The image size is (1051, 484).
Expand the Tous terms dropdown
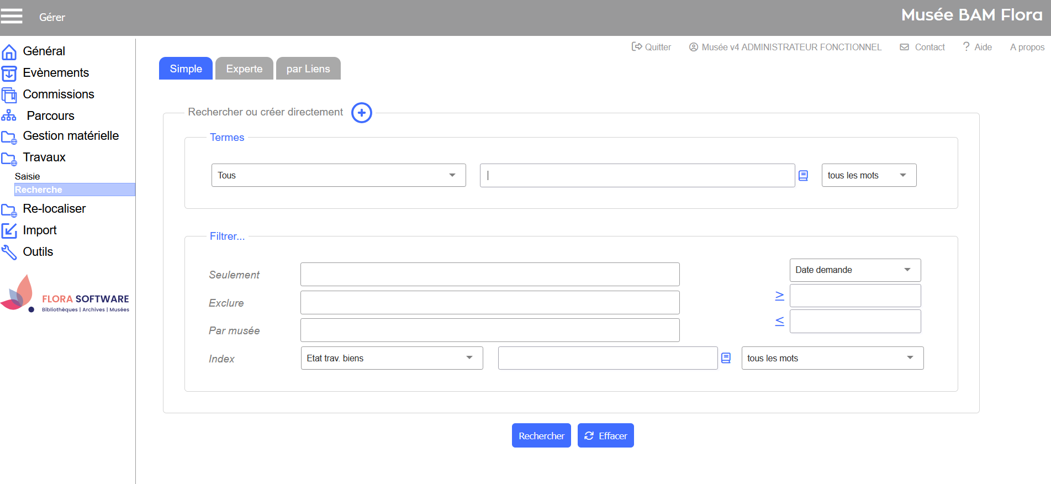point(339,175)
